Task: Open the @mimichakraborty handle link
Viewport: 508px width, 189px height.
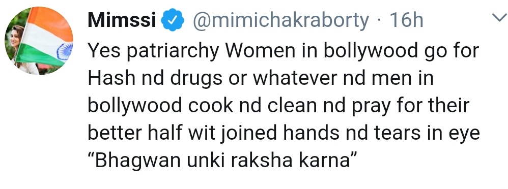Action: [x=281, y=21]
